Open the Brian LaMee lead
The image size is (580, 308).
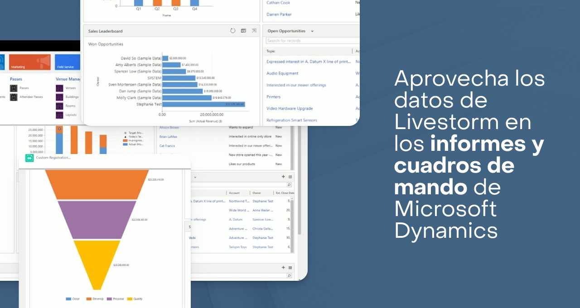pos(169,137)
